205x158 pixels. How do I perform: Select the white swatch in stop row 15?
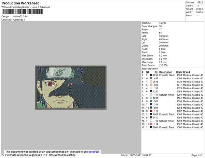pos(151,121)
